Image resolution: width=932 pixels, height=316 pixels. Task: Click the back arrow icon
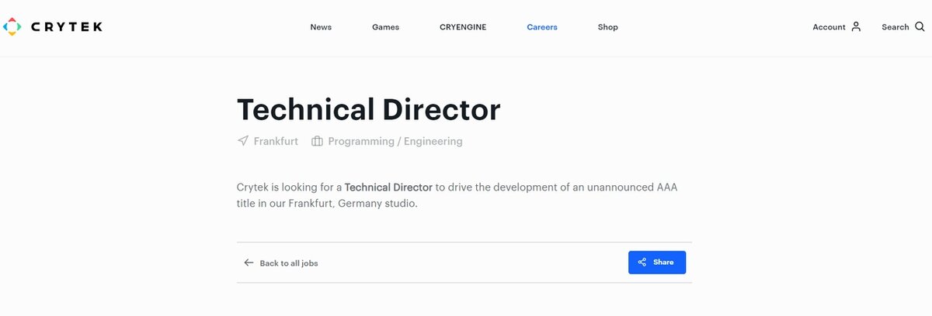coord(249,263)
